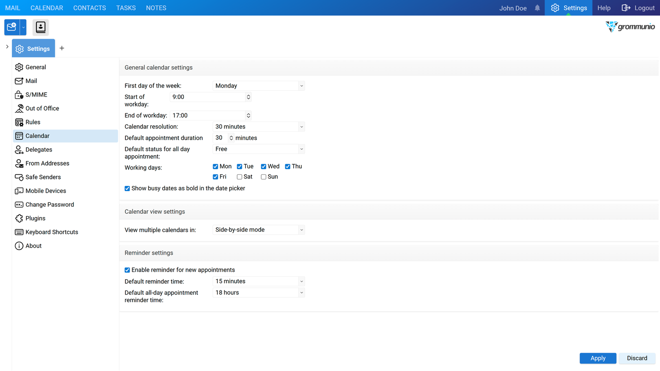Open Default status for all day dropdown
This screenshot has width=660, height=371.
click(x=259, y=149)
